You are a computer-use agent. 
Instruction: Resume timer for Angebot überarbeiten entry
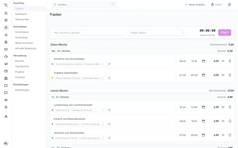pyautogui.click(x=223, y=75)
